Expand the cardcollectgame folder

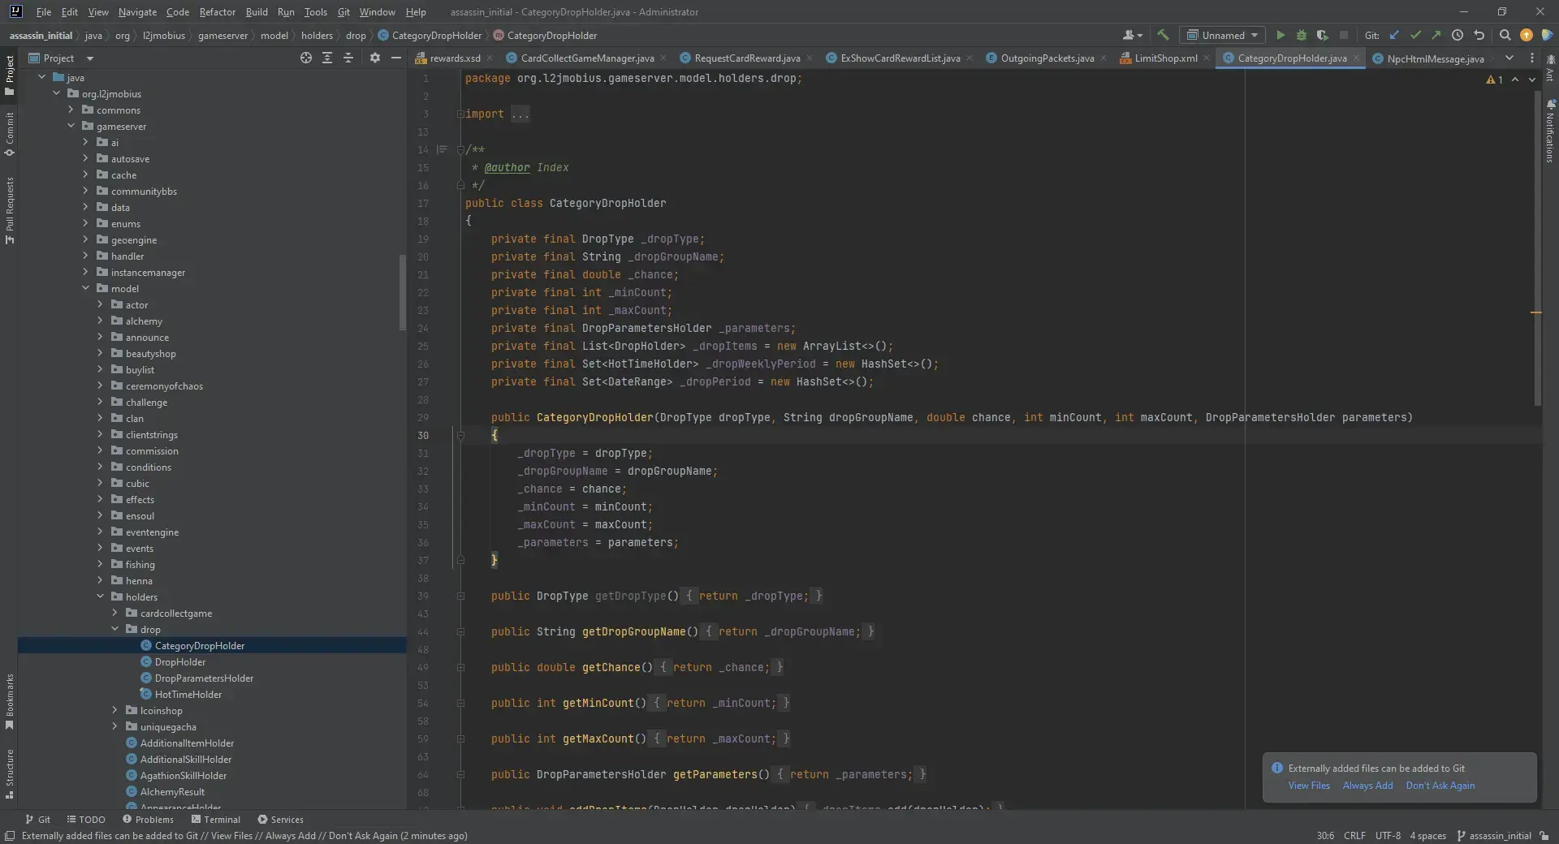(x=114, y=613)
